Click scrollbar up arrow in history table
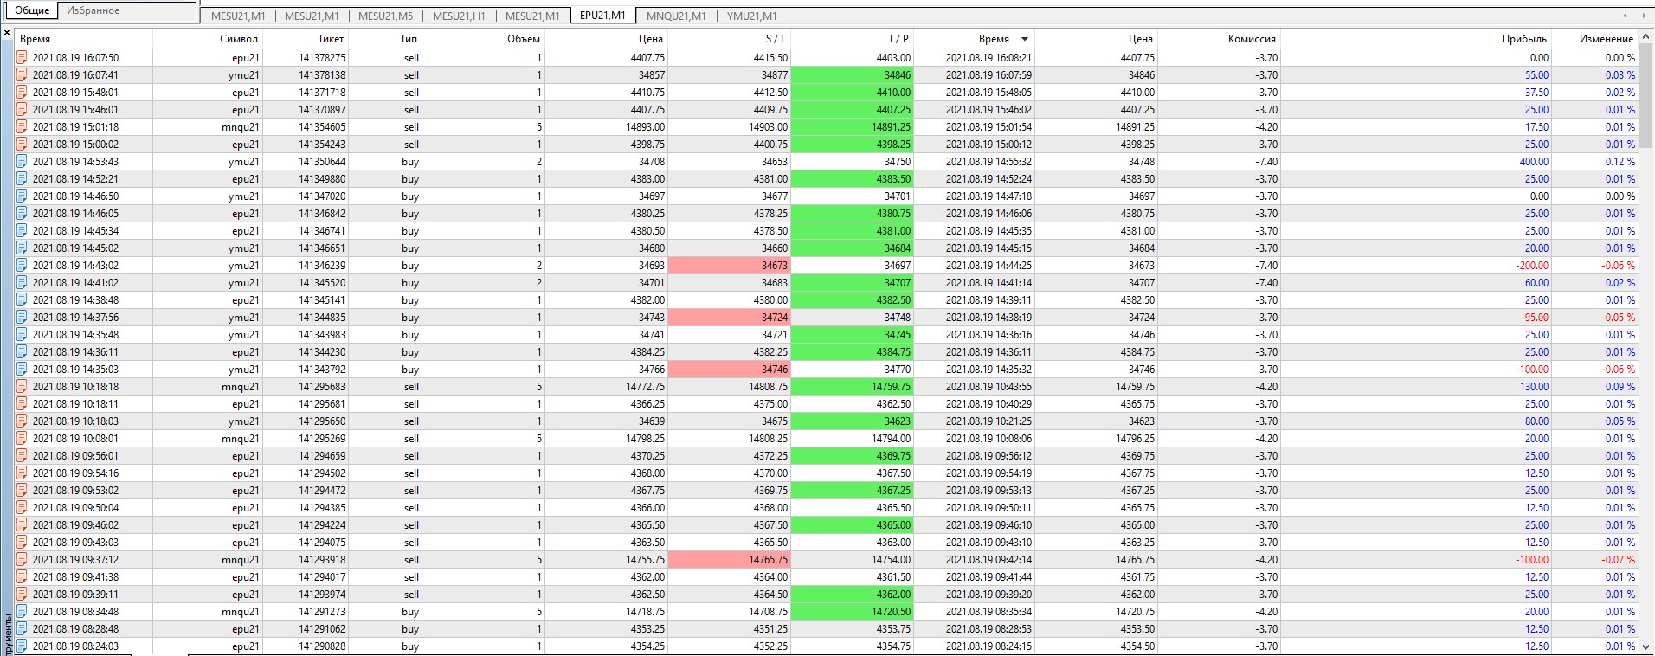1655x656 pixels. (x=1645, y=38)
